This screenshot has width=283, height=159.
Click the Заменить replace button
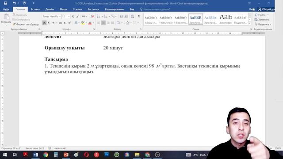tap(262, 19)
